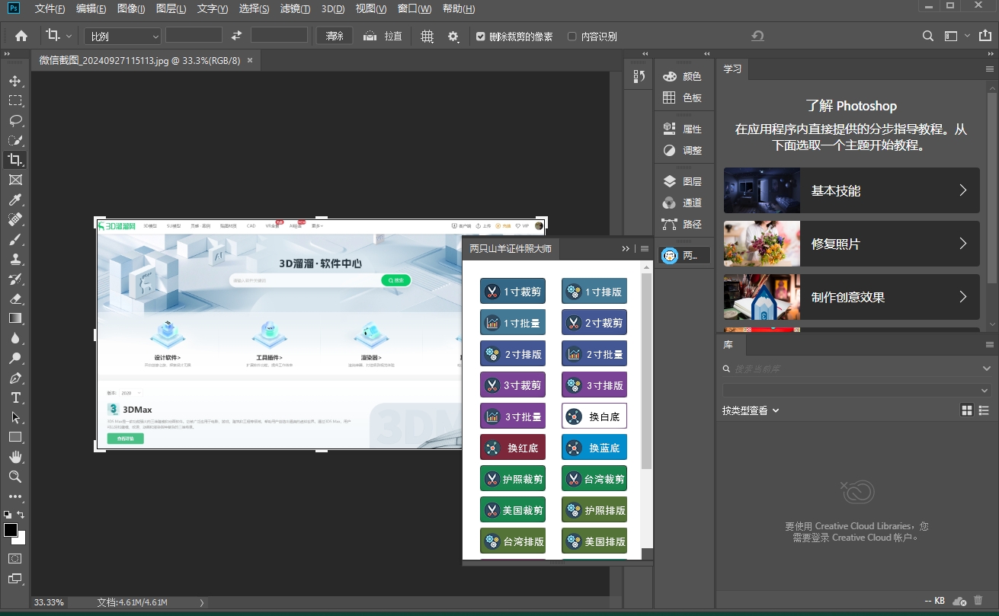Click the 换白底 button
This screenshot has width=999, height=616.
(x=594, y=417)
